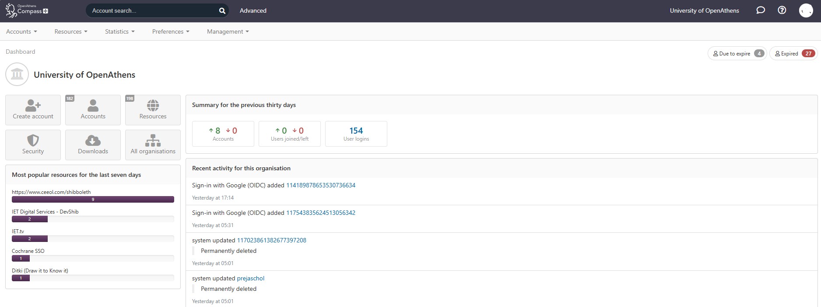Open the Security shield tile
The image size is (821, 307).
click(33, 145)
